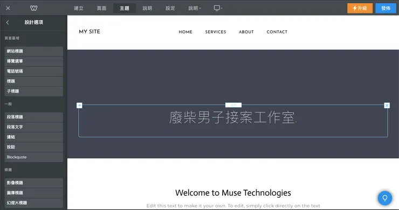The height and width of the screenshot is (210, 399).
Task: Select the 主題 tab
Action: tap(125, 8)
